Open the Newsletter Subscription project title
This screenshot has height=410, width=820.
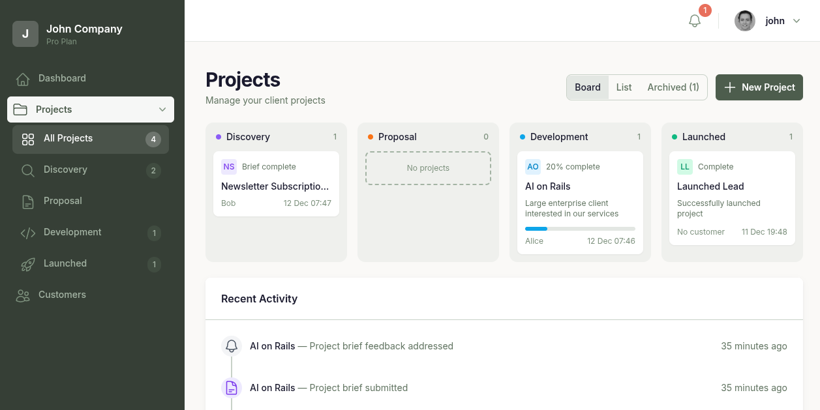(275, 186)
